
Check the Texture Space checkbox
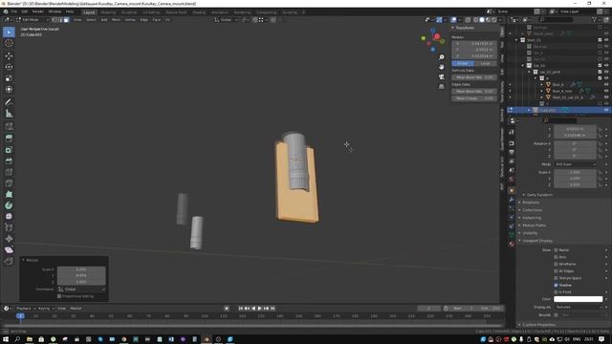point(556,278)
